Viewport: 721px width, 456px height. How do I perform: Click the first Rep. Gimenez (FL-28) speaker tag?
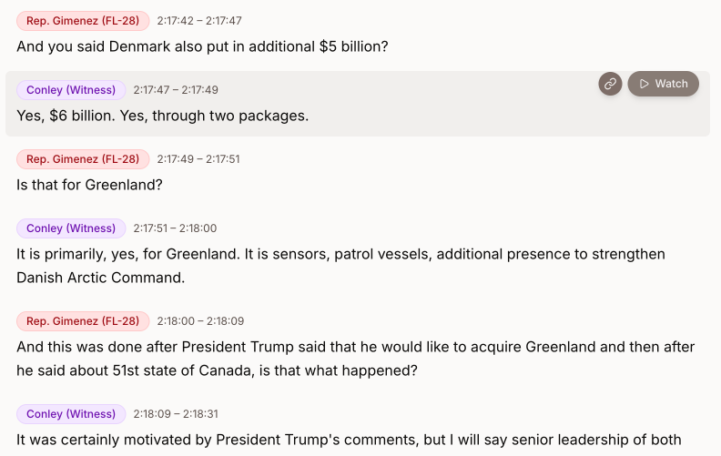pyautogui.click(x=83, y=20)
